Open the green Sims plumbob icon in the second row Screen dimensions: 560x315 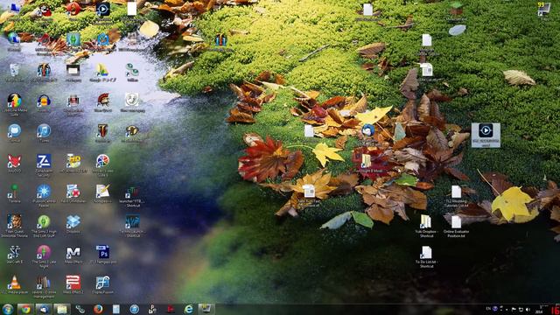[x=73, y=39]
